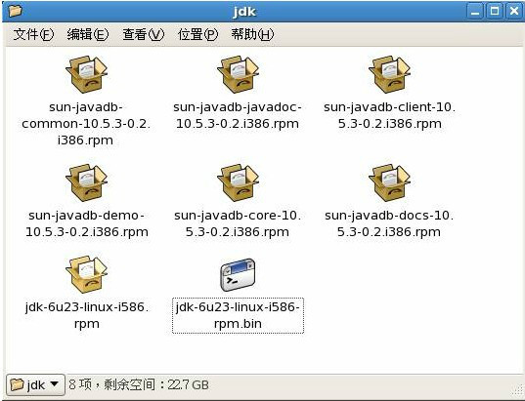This screenshot has height=401, width=525.
Task: Select the sun-javadb-demo rpm package icon
Action: coord(86,182)
